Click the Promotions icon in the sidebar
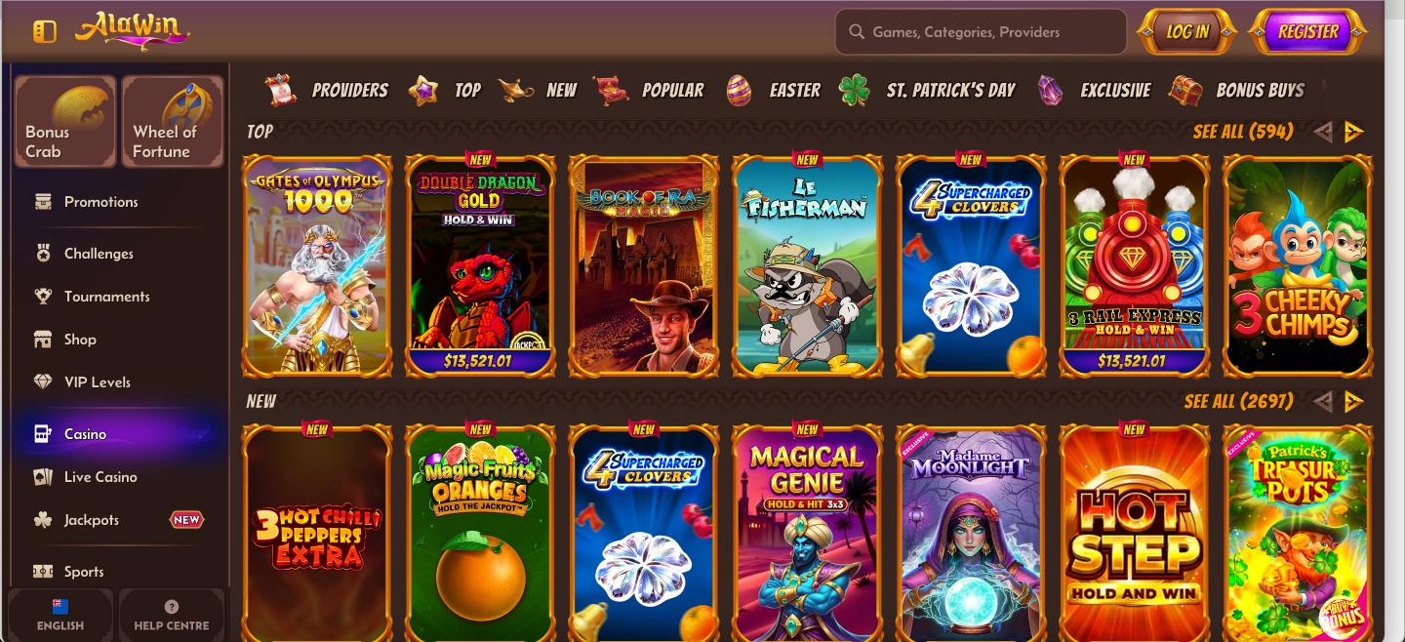 [x=43, y=202]
